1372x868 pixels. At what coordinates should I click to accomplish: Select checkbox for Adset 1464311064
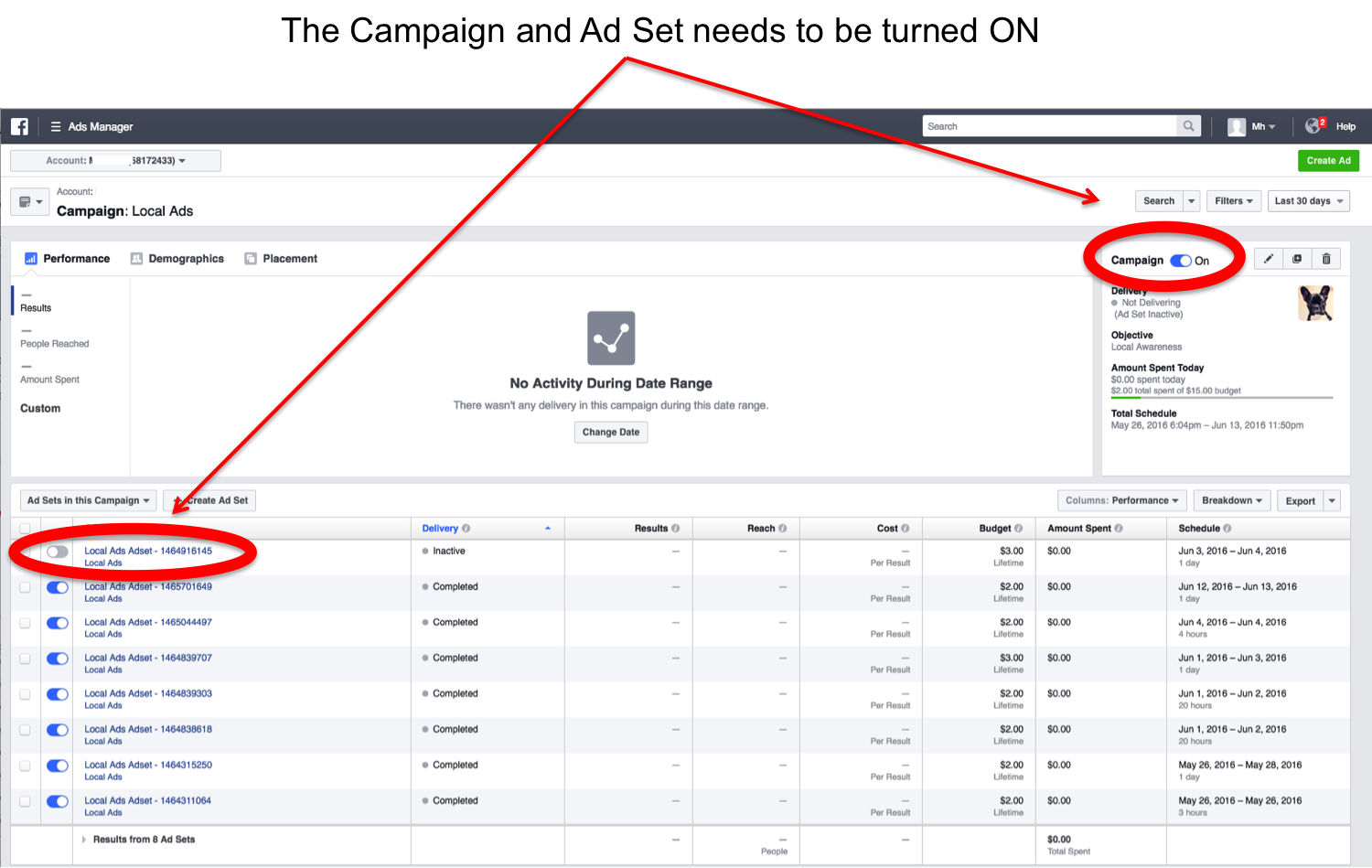(25, 801)
